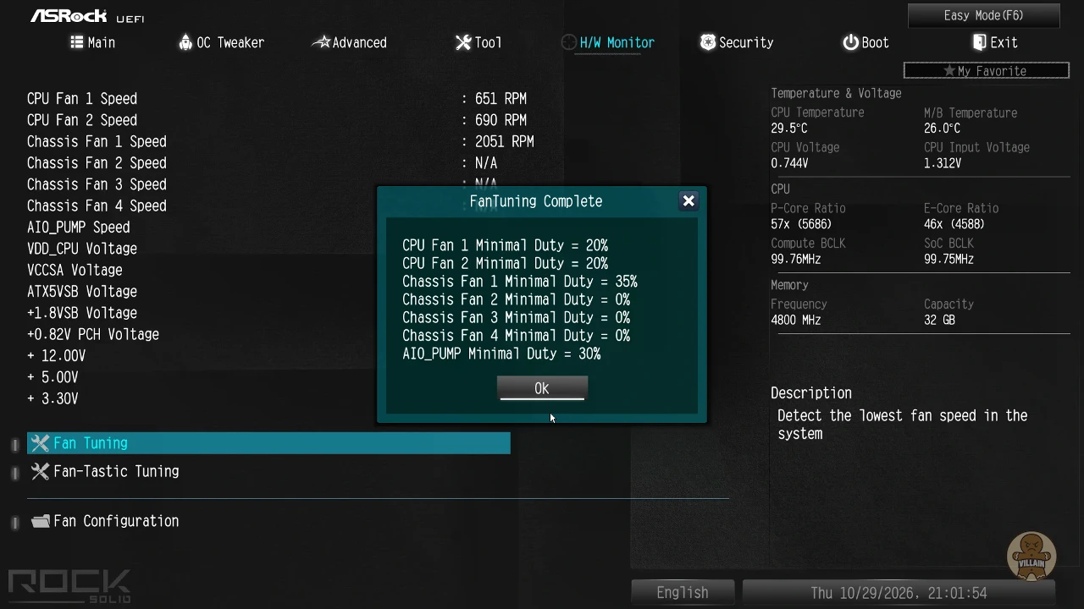1084x609 pixels.
Task: Select the Security tab
Action: (737, 42)
